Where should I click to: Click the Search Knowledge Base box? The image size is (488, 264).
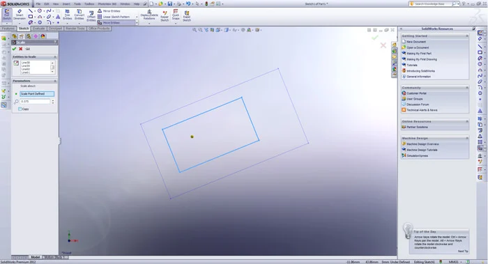pyautogui.click(x=433, y=3)
